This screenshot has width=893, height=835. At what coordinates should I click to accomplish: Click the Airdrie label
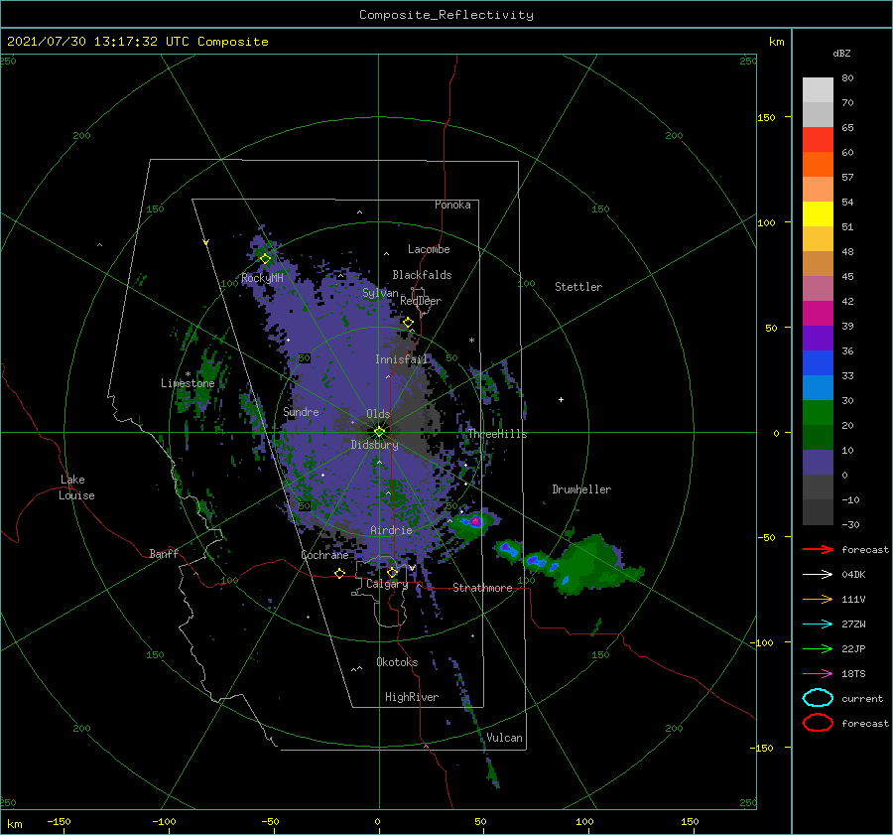point(391,530)
